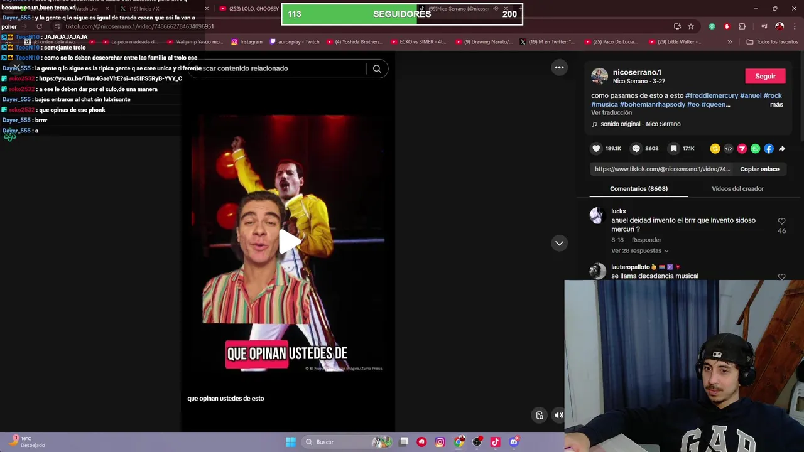
Task: Save video with the bookmark icon
Action: [673, 149]
